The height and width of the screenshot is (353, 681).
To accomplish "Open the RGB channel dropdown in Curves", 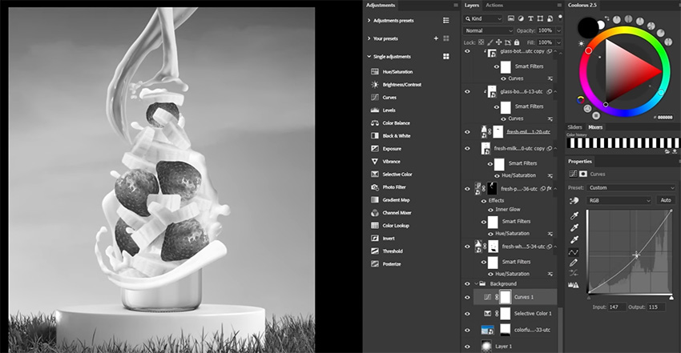I will [619, 200].
